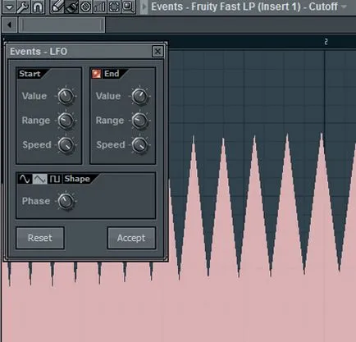Open the wrench tools menu
The width and height of the screenshot is (356, 342).
[23, 7]
